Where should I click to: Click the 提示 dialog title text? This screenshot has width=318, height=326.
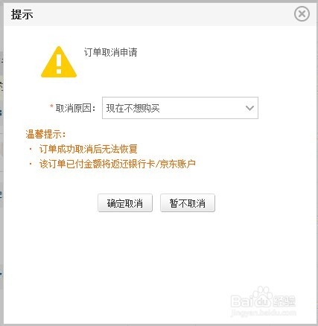[x=22, y=14]
